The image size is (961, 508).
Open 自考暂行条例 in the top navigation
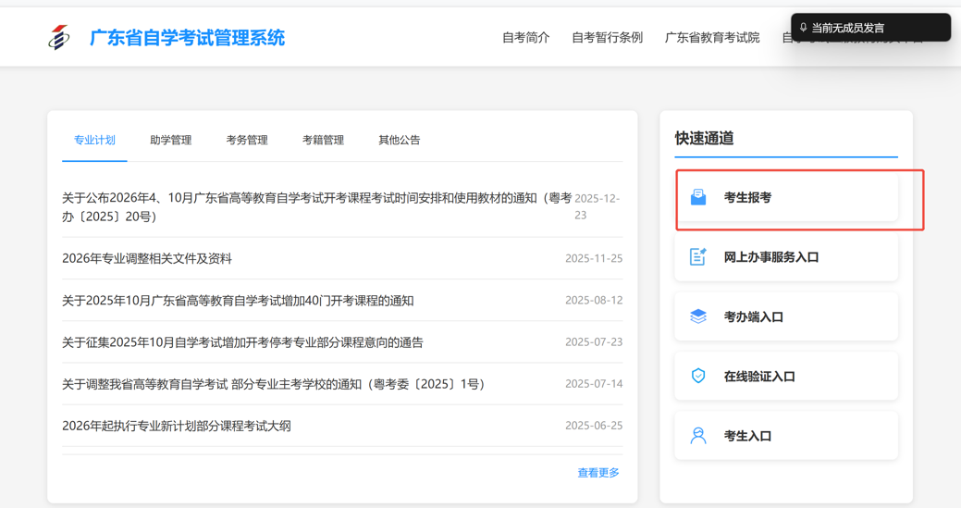point(607,38)
